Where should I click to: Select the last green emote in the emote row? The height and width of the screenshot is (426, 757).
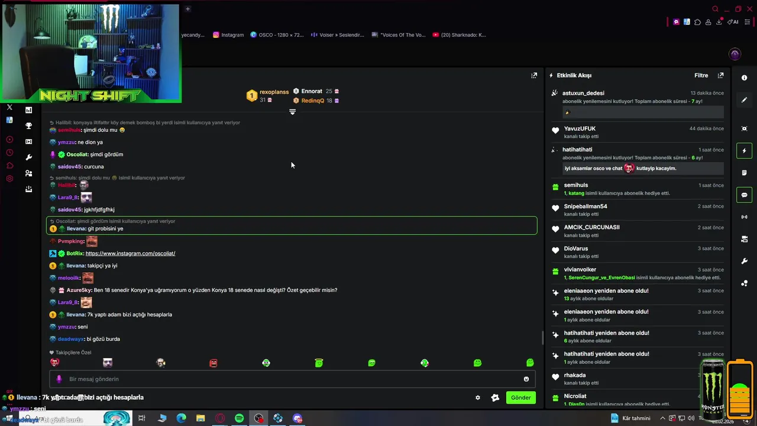pos(530,363)
